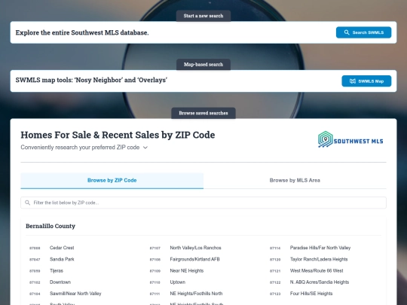Click ZIP code 87121
407x305 pixels.
(275, 271)
